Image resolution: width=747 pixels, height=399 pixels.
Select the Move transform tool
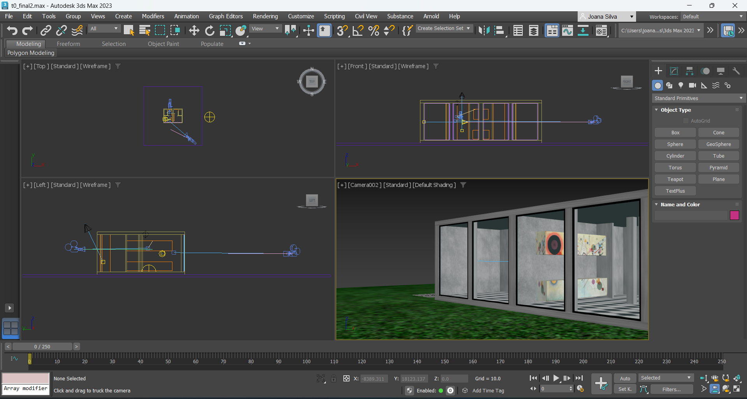(194, 30)
